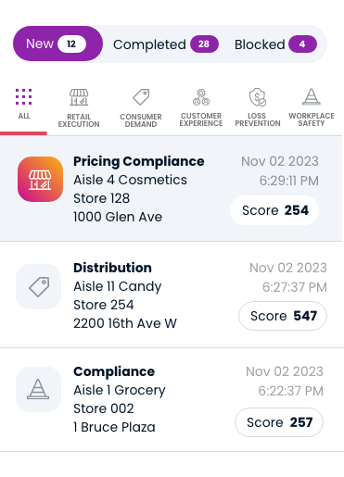Open the Pricing Compliance task title
Screen dimensions: 344x477
click(139, 161)
